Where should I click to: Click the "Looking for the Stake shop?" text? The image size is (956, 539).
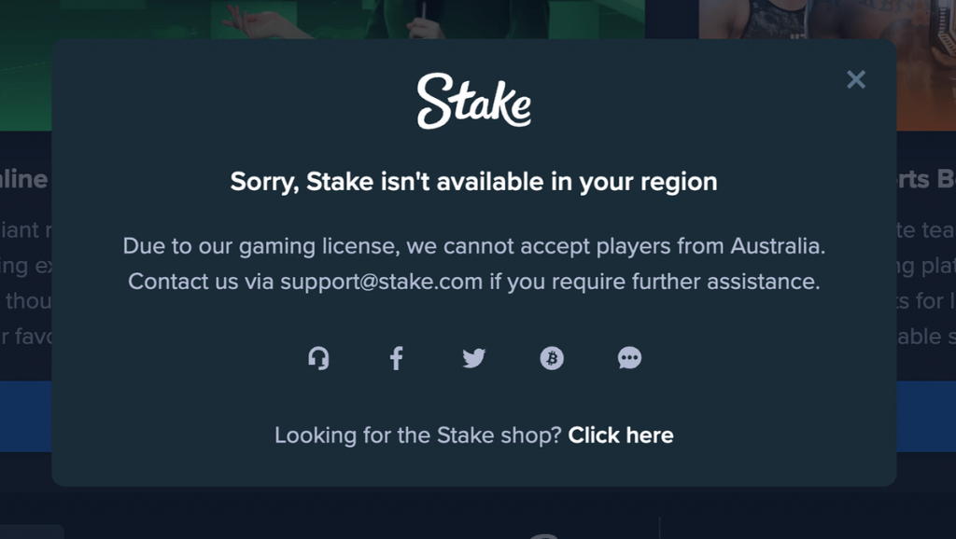click(417, 435)
